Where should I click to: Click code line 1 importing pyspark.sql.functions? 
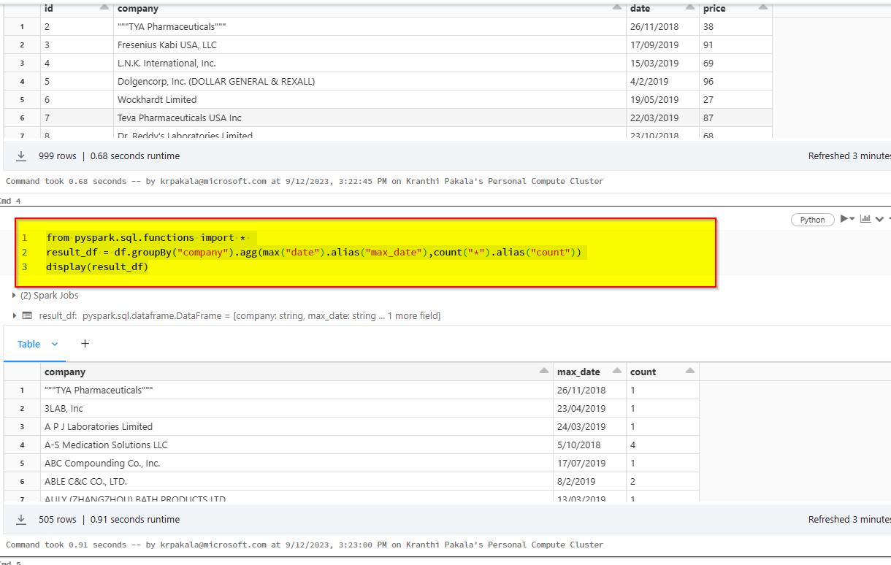[x=148, y=238]
